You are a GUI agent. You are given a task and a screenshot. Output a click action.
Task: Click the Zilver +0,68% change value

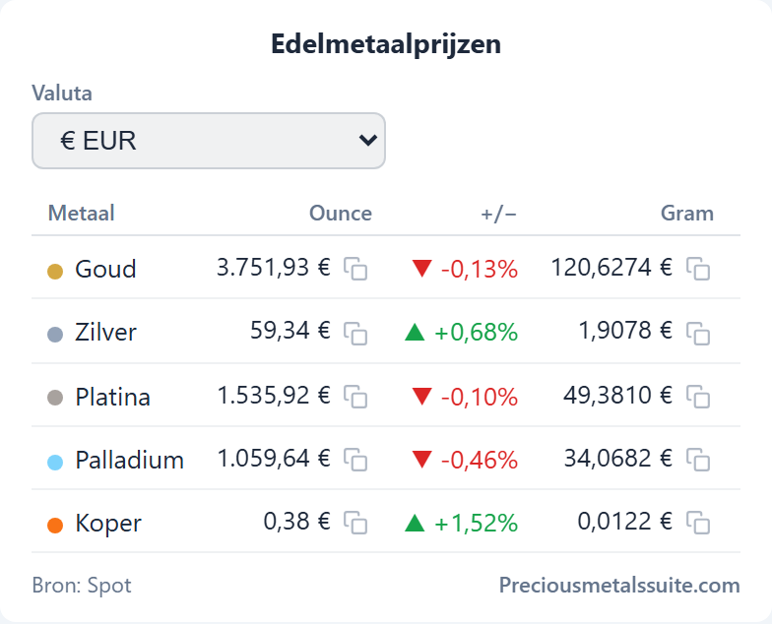(477, 333)
